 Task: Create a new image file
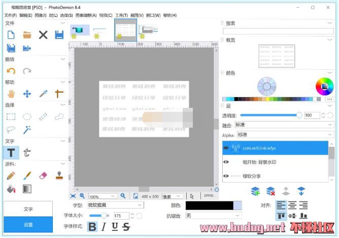click(x=11, y=35)
